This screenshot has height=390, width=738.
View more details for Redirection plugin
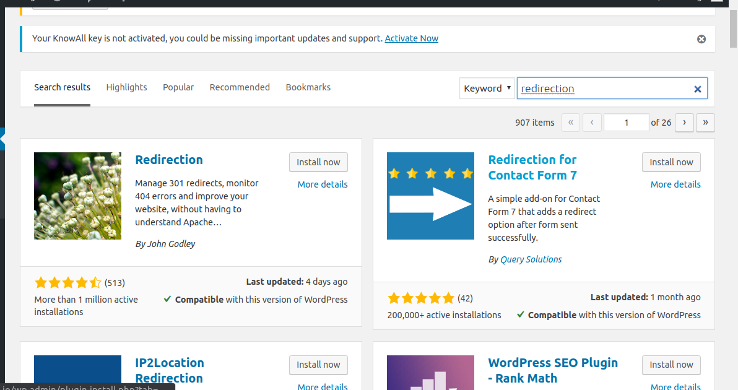point(323,184)
